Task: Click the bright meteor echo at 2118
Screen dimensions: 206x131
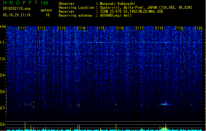Action: click(165, 104)
